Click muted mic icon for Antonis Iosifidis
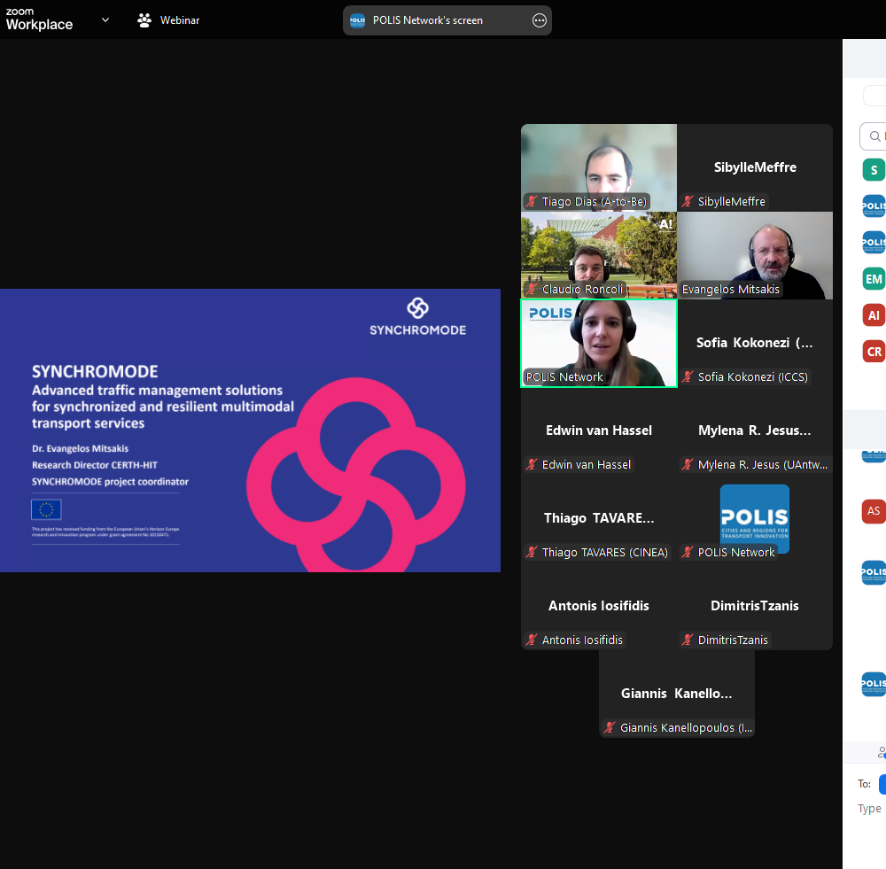 pos(531,640)
